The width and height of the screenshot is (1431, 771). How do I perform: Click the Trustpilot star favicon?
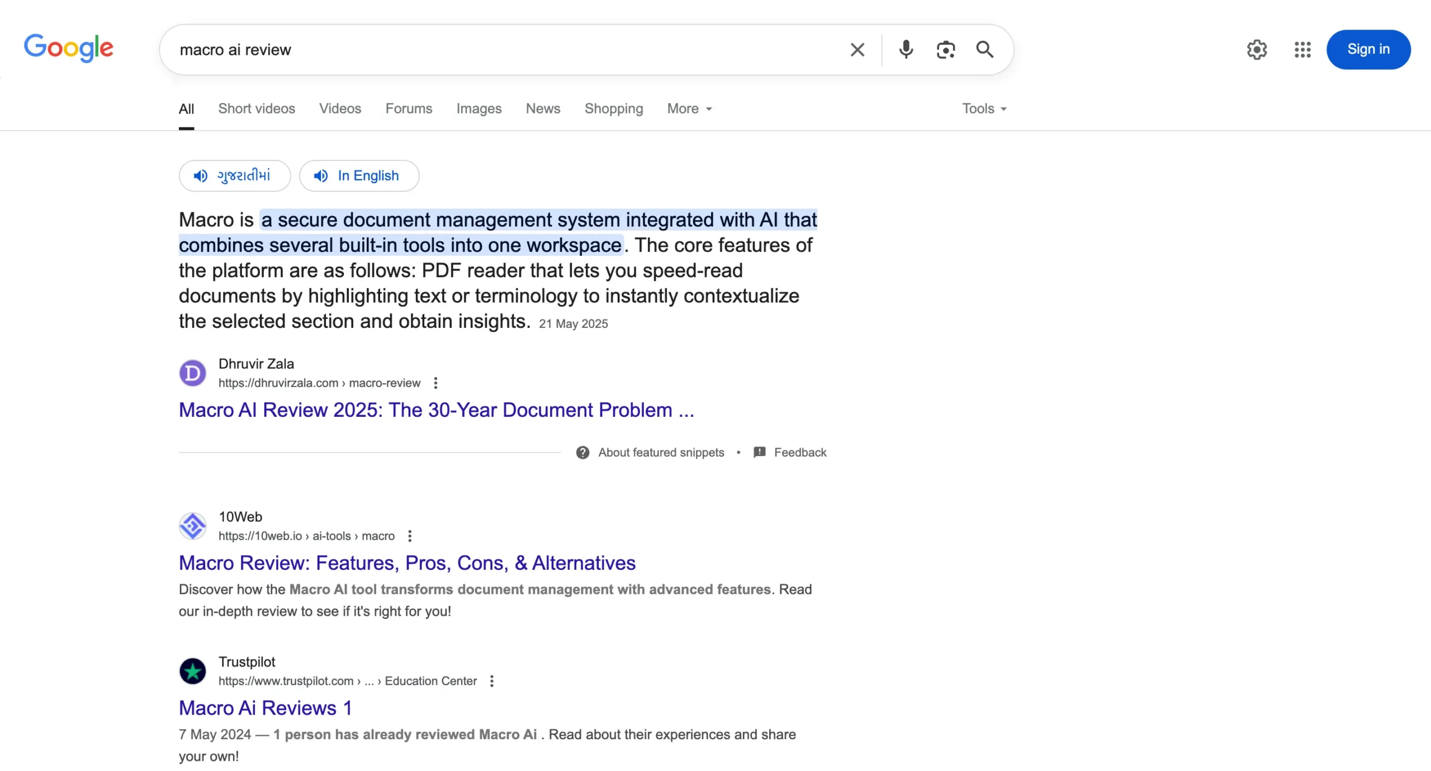pyautogui.click(x=192, y=671)
